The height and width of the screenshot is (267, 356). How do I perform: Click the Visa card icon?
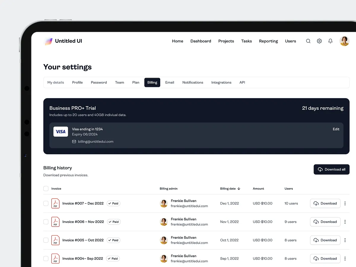click(x=61, y=131)
